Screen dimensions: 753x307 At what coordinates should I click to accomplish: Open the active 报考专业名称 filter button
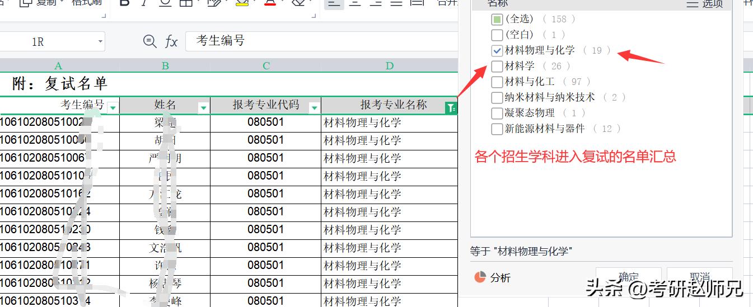[x=451, y=107]
